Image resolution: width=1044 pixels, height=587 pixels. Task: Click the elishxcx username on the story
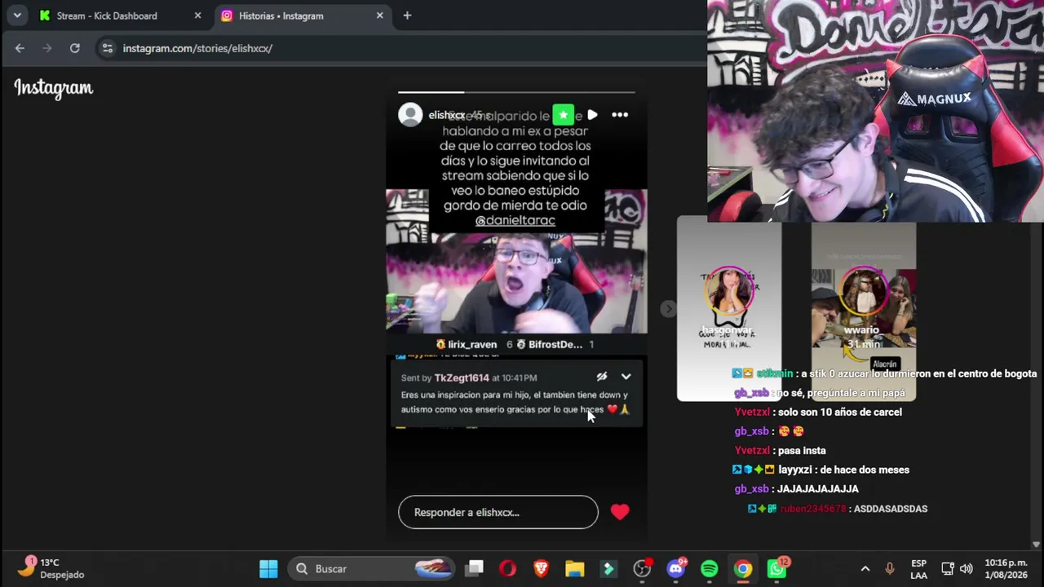[x=446, y=115]
